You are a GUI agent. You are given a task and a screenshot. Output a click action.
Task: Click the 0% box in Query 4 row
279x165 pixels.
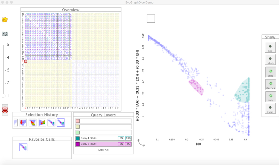click(121, 138)
